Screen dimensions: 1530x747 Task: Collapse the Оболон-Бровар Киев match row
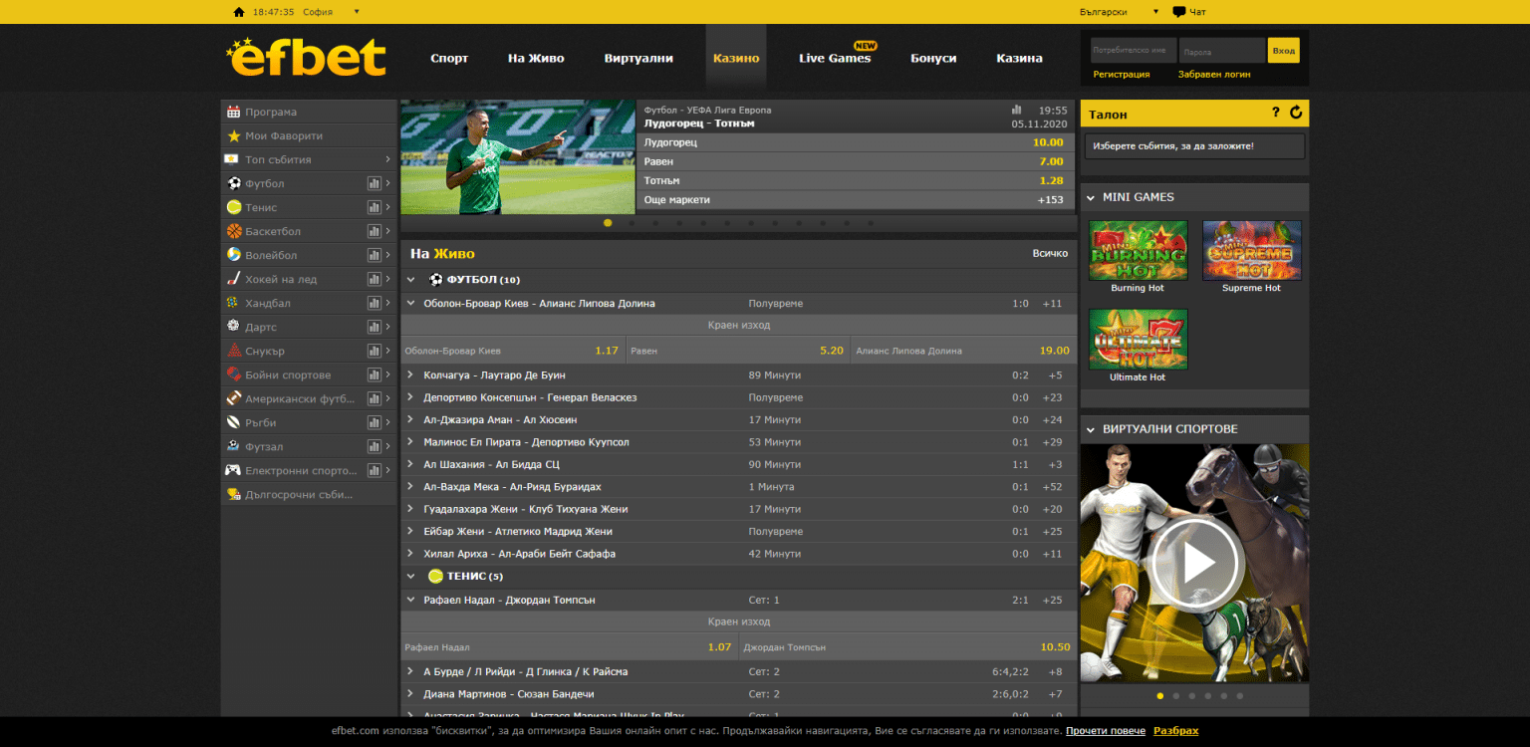(411, 303)
